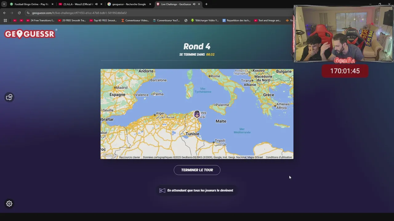Click the Mer Tyrrhénienne label on map

pos(203,90)
